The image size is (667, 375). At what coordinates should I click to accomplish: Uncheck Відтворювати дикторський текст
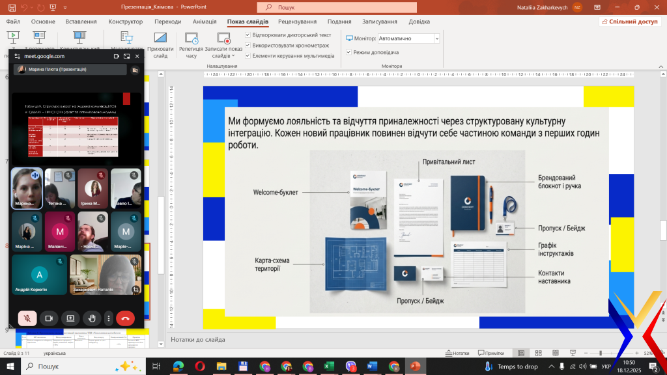(x=248, y=35)
